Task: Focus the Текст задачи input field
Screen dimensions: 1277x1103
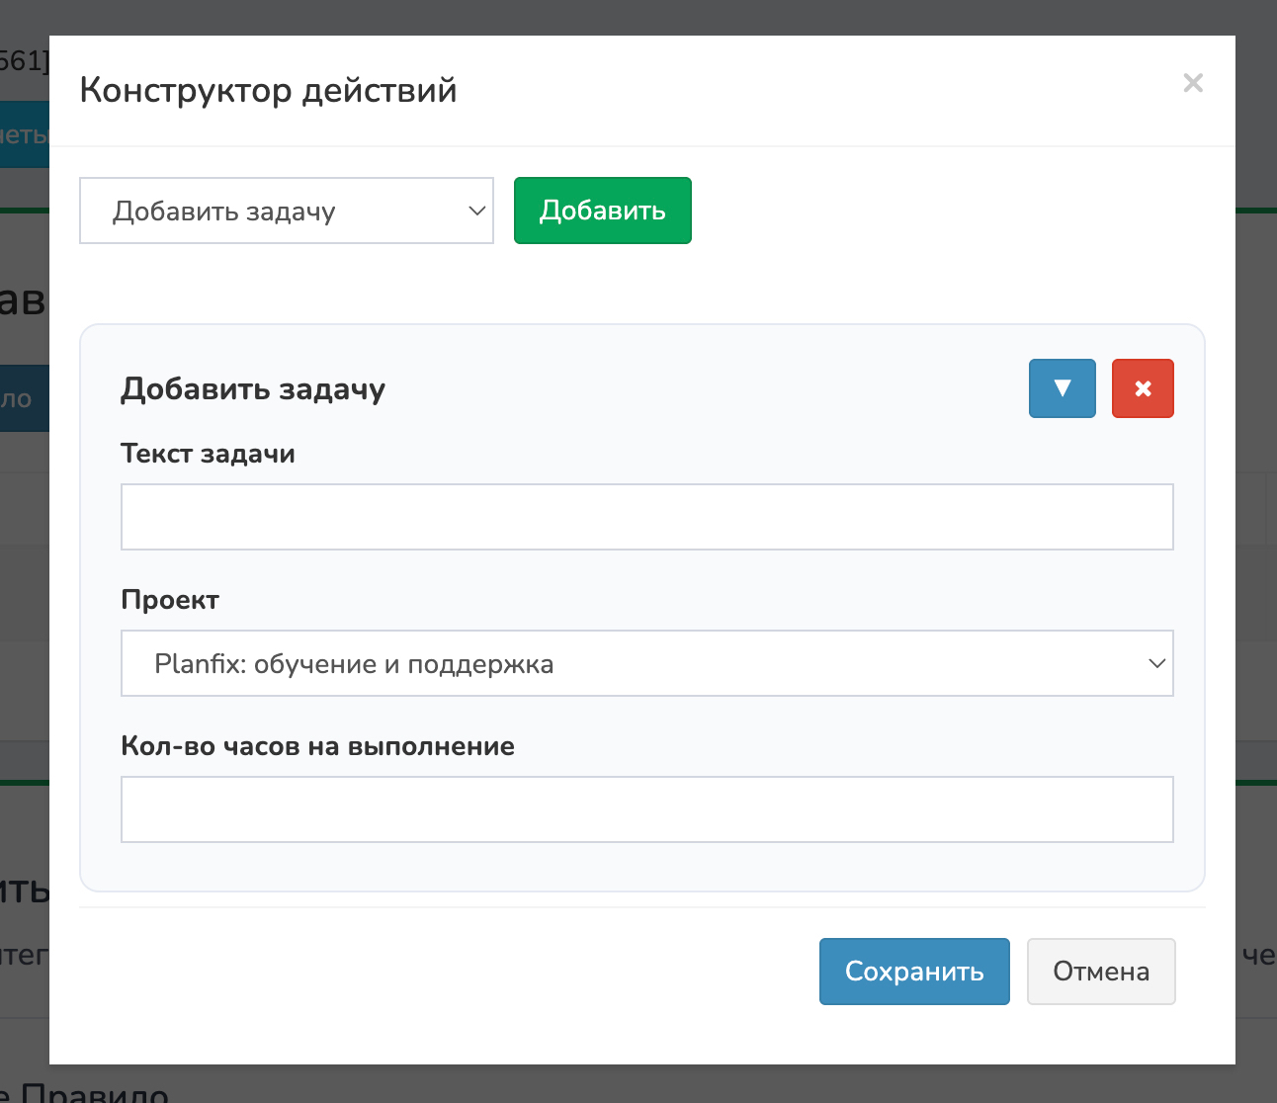Action: click(x=646, y=517)
